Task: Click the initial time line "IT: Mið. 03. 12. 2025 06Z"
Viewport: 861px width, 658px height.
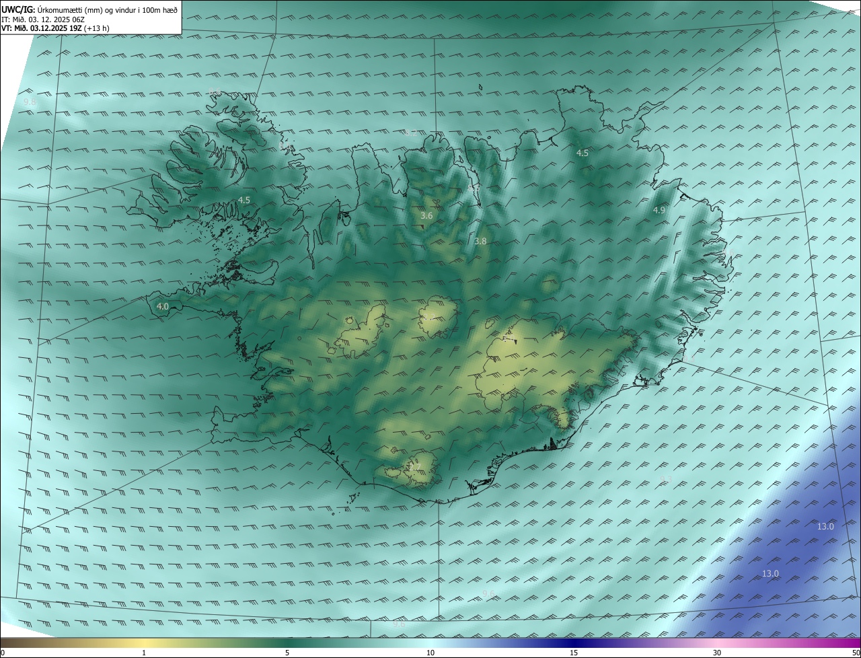Action: coord(43,20)
